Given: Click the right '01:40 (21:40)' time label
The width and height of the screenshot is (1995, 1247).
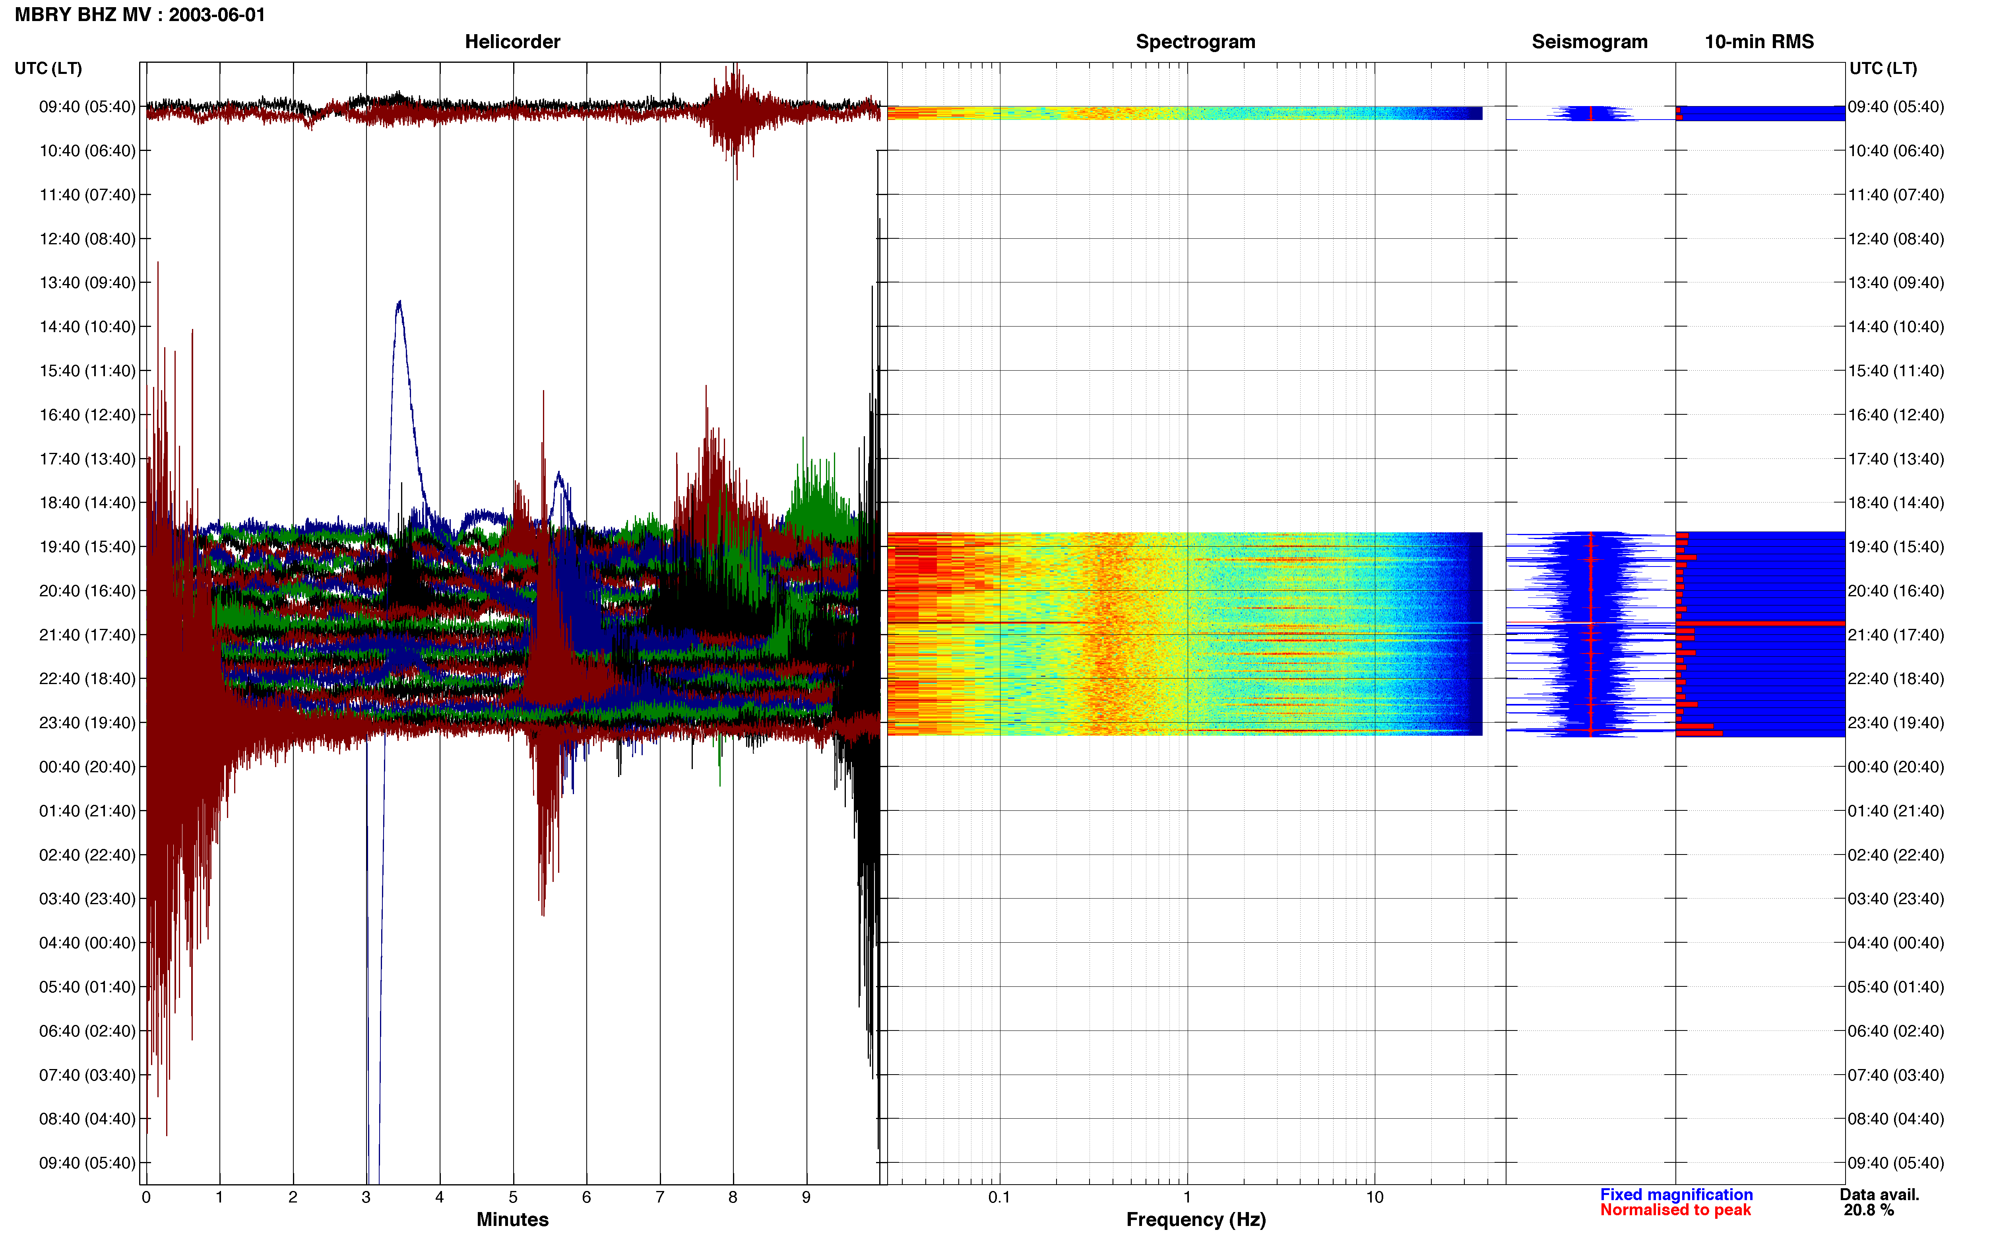Looking at the screenshot, I should pyautogui.click(x=1896, y=811).
